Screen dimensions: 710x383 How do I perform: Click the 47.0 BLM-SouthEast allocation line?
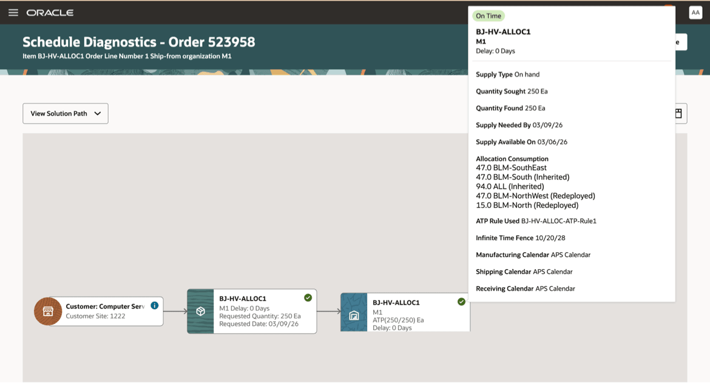[x=511, y=168]
